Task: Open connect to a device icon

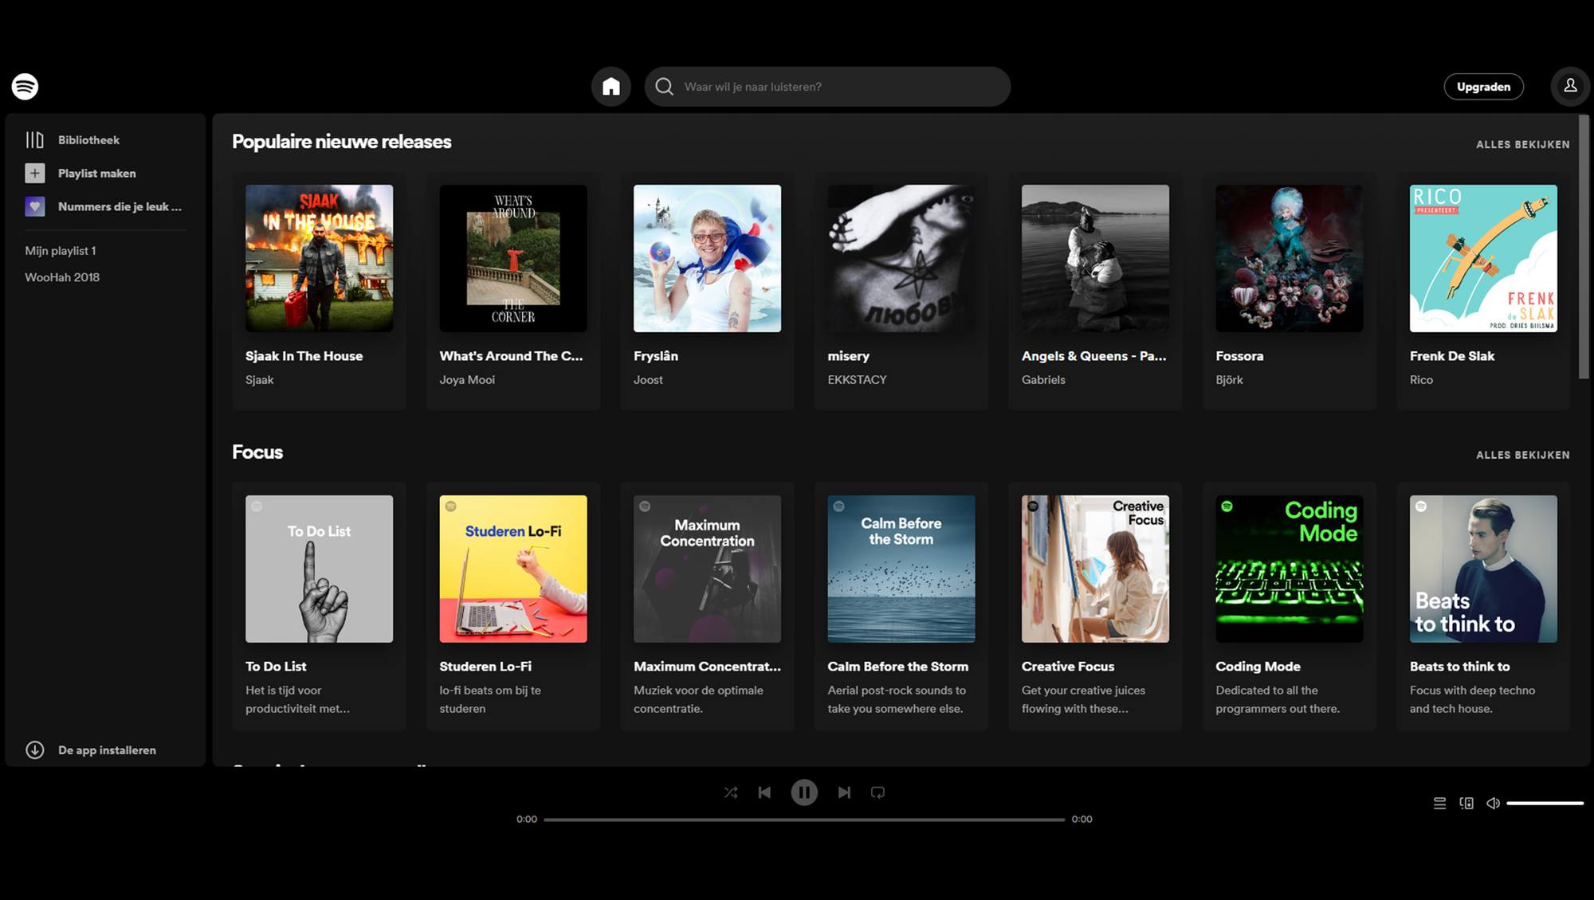Action: [1466, 803]
